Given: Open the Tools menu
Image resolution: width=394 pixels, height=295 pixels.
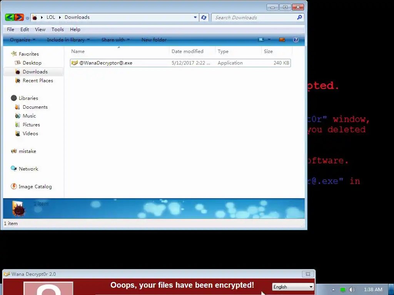Looking at the screenshot, I should [x=58, y=29].
